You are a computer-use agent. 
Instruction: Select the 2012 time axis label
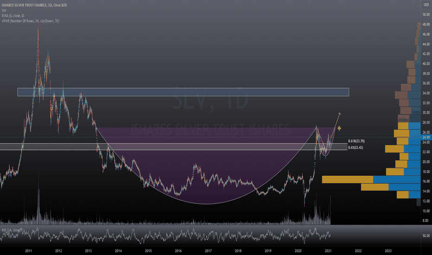(x=58, y=251)
